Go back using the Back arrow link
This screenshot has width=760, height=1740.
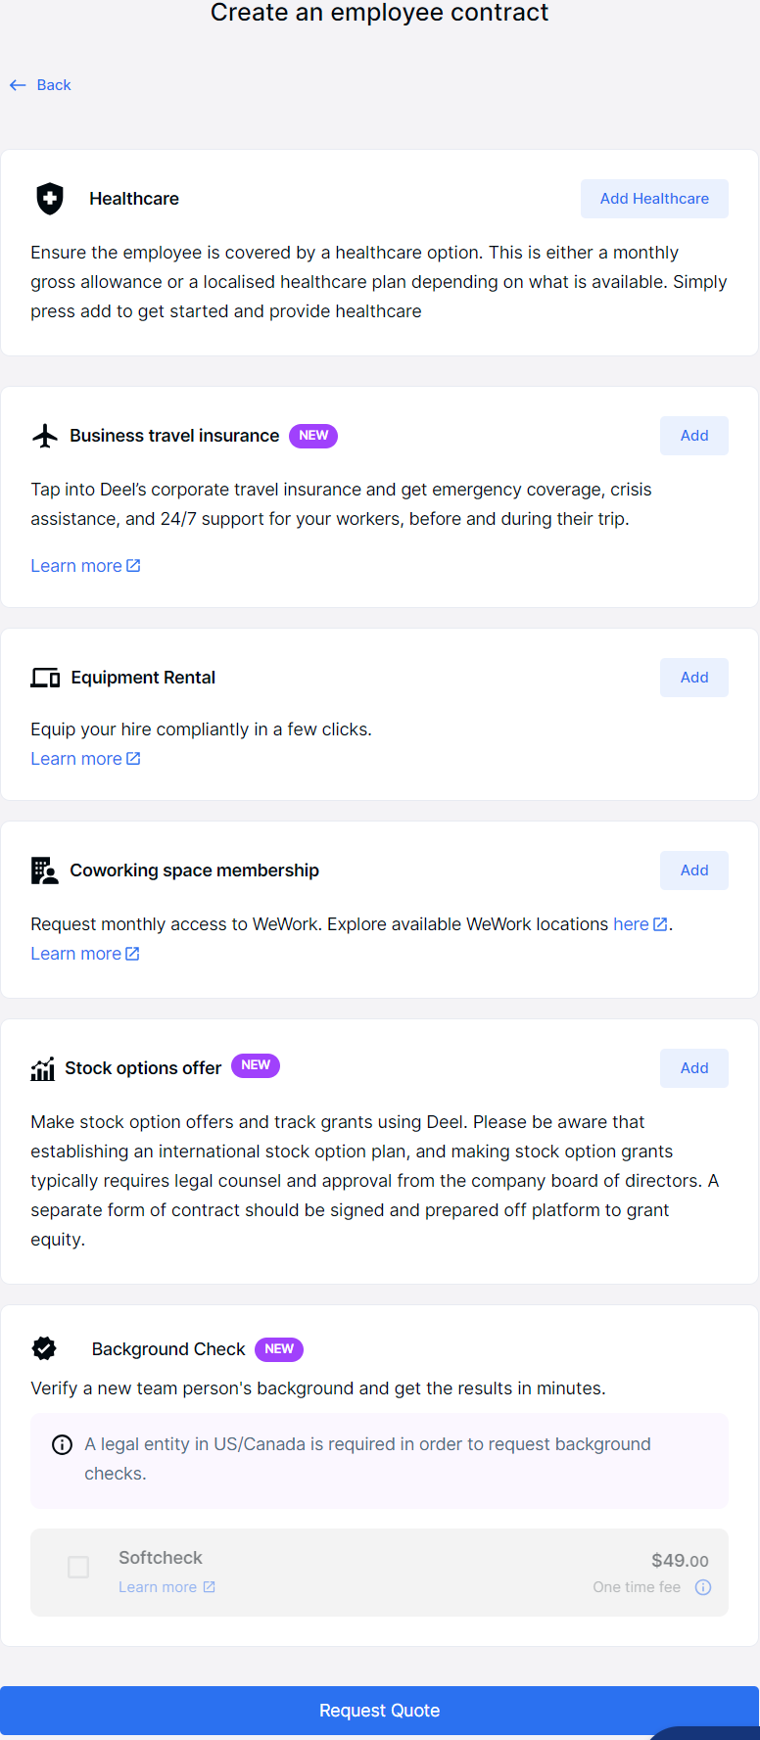tap(41, 85)
